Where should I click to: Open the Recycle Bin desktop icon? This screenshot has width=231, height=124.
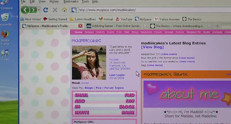5,20
